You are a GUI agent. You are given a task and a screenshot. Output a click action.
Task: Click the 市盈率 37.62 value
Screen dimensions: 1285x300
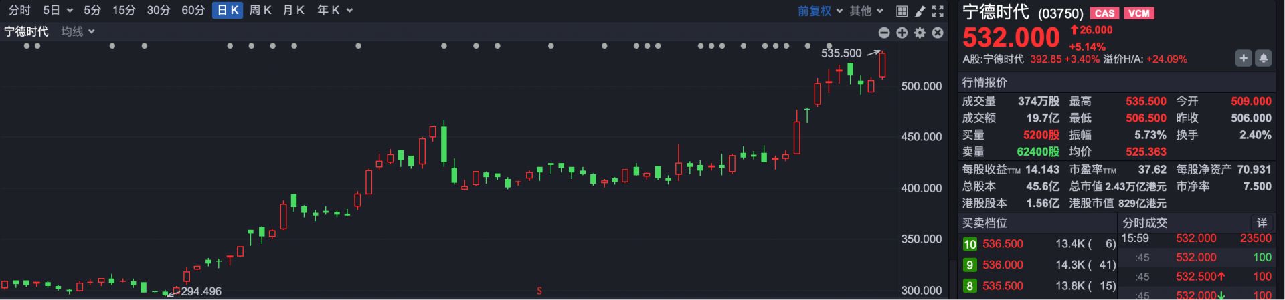(1152, 170)
